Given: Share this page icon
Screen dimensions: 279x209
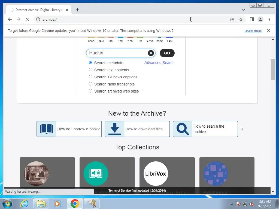Looking at the screenshot, I should click(x=232, y=19).
